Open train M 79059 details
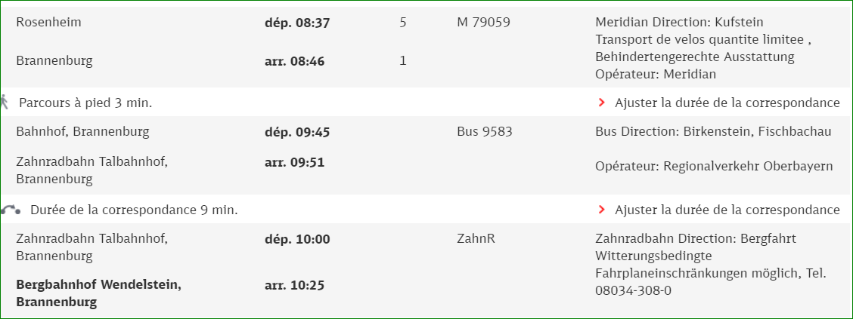The image size is (853, 319). tap(483, 22)
